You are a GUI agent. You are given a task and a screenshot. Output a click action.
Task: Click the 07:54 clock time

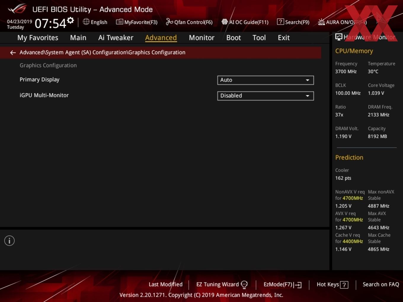[50, 23]
